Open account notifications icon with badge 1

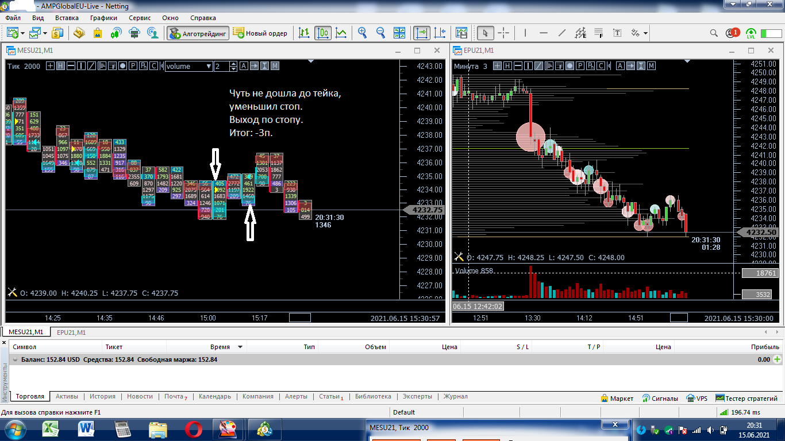(733, 33)
